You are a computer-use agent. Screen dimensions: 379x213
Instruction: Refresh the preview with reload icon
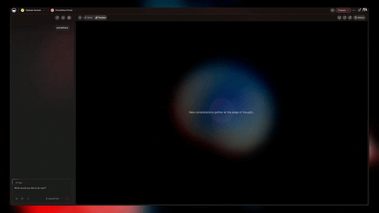(x=345, y=18)
